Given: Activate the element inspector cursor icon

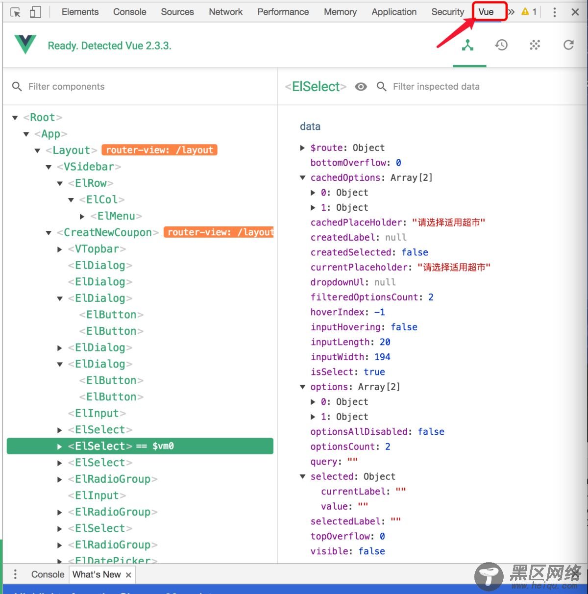Looking at the screenshot, I should (x=15, y=12).
